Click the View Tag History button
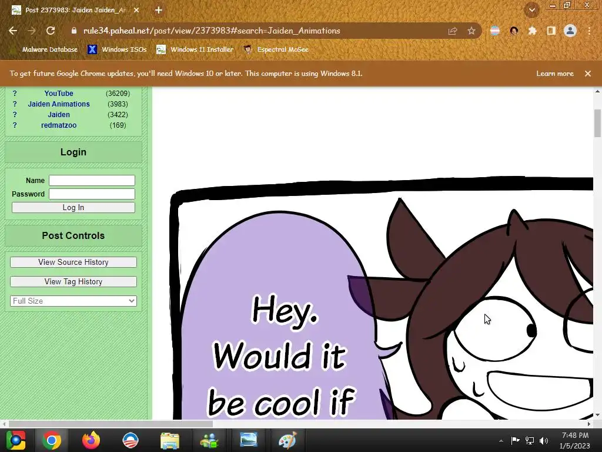 pos(73,282)
